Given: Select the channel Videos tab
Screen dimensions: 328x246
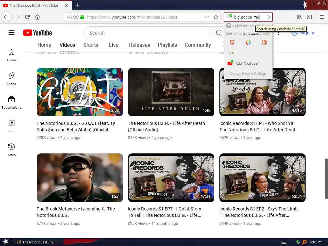Looking at the screenshot, I should 67,45.
